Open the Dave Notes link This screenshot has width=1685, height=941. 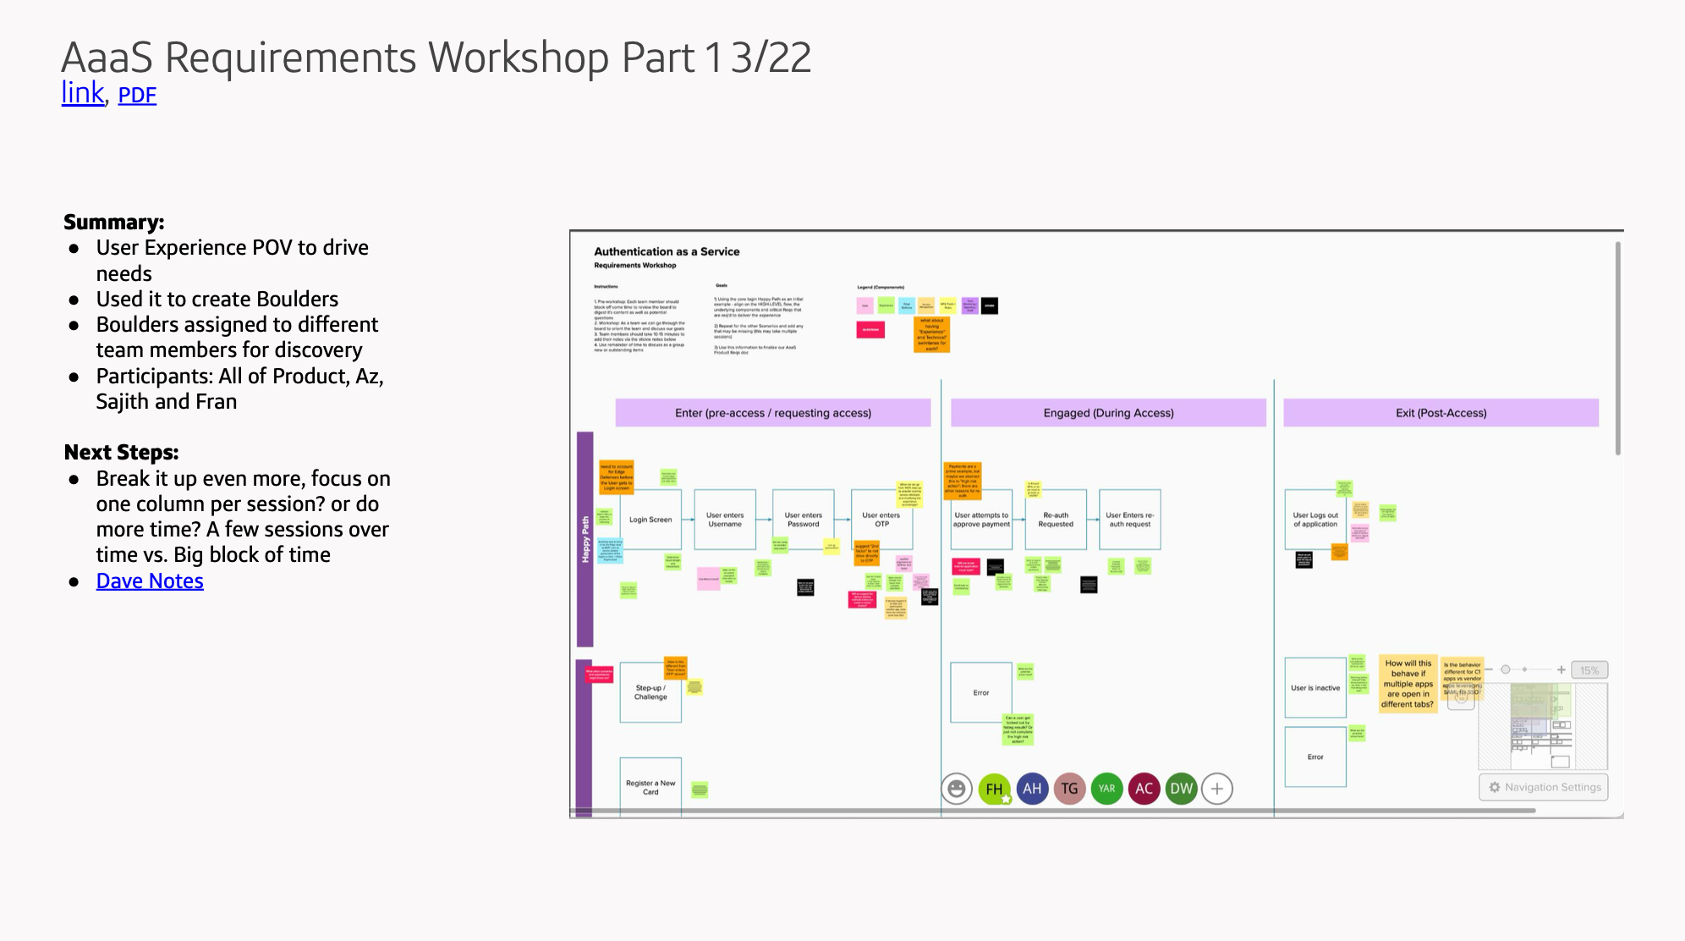[150, 581]
